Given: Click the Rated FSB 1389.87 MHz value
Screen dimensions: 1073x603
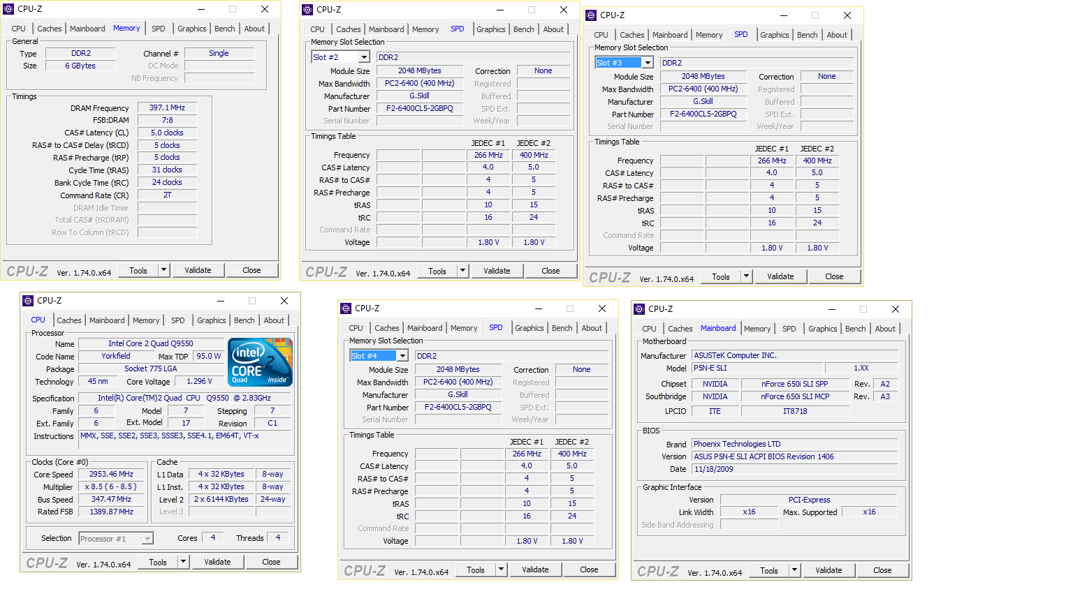Looking at the screenshot, I should click(111, 512).
